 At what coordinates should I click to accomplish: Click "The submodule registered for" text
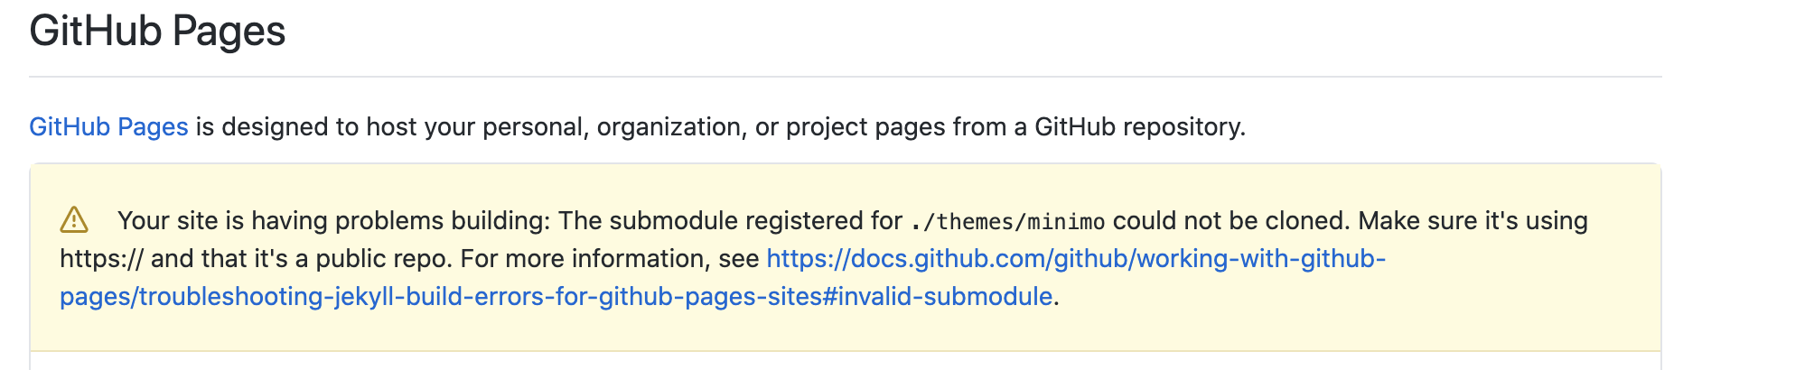(730, 221)
